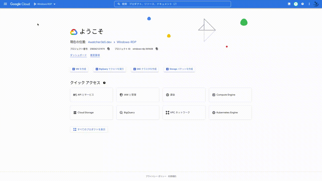Click BigQuery でクエリを実行 button
The width and height of the screenshot is (322, 181).
(x=110, y=69)
